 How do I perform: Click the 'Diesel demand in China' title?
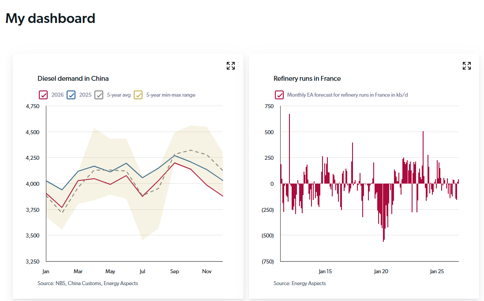point(73,79)
